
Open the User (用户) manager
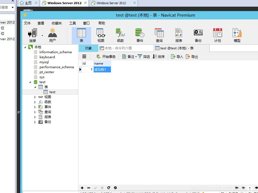tap(52, 35)
